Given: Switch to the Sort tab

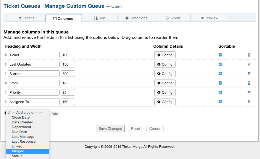Looking at the screenshot, I should click(100, 18).
